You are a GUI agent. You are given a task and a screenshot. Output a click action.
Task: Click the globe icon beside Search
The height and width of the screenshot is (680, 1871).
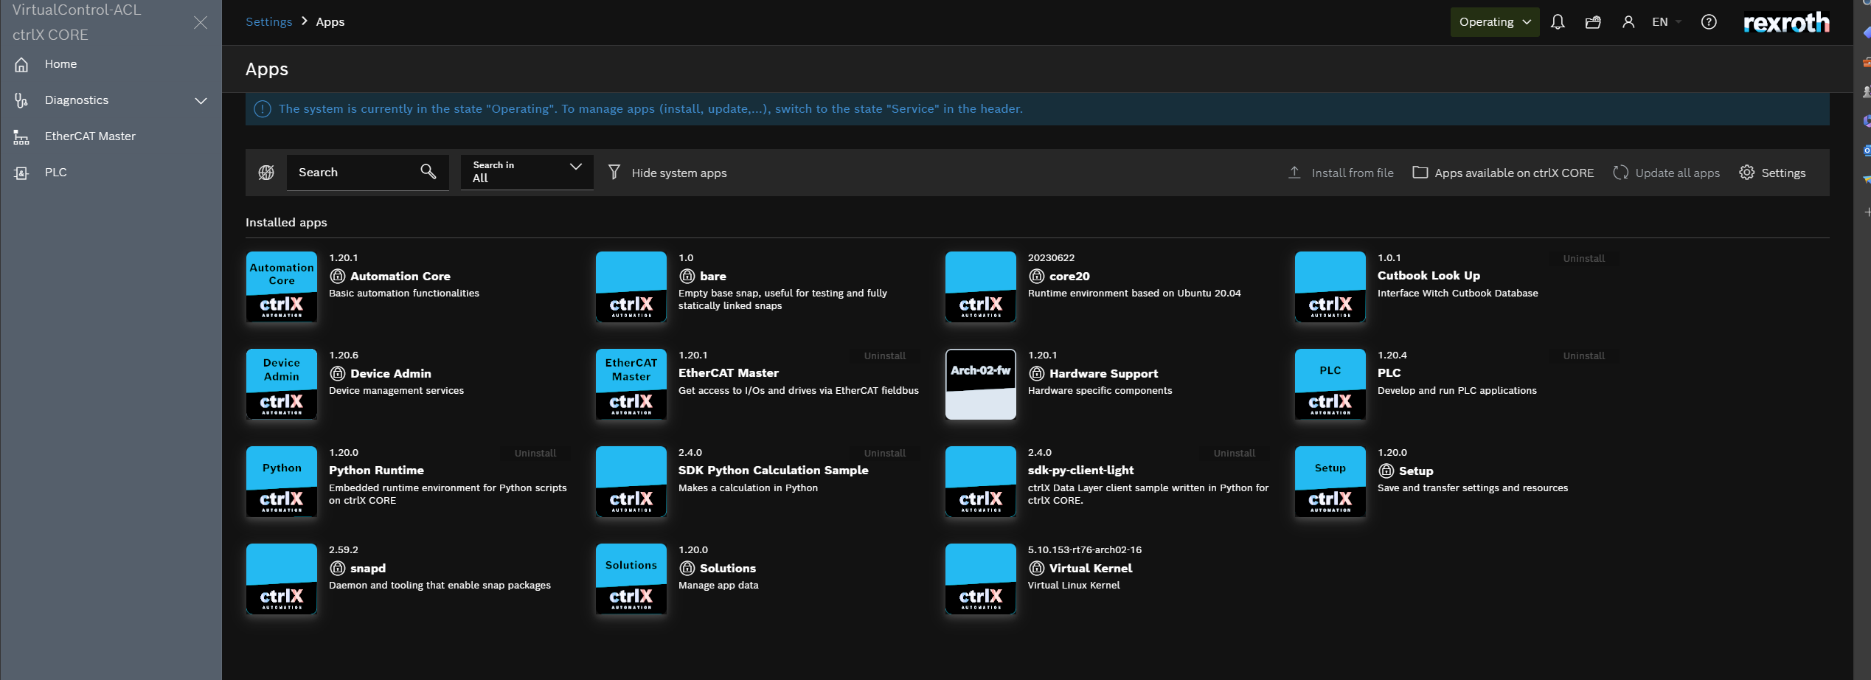coord(266,173)
